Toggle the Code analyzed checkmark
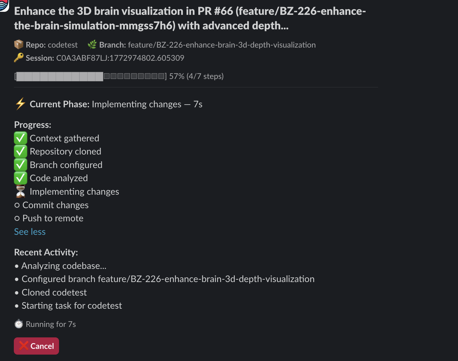Viewport: 458px width, 361px height. (x=20, y=178)
